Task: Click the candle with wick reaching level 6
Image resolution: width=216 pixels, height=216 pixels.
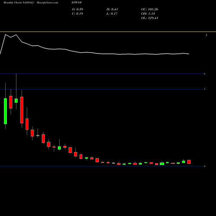Action: click(x=16, y=101)
